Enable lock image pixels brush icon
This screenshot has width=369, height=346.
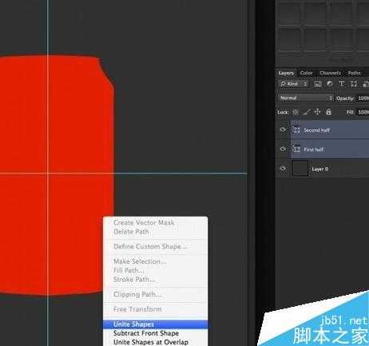[307, 112]
